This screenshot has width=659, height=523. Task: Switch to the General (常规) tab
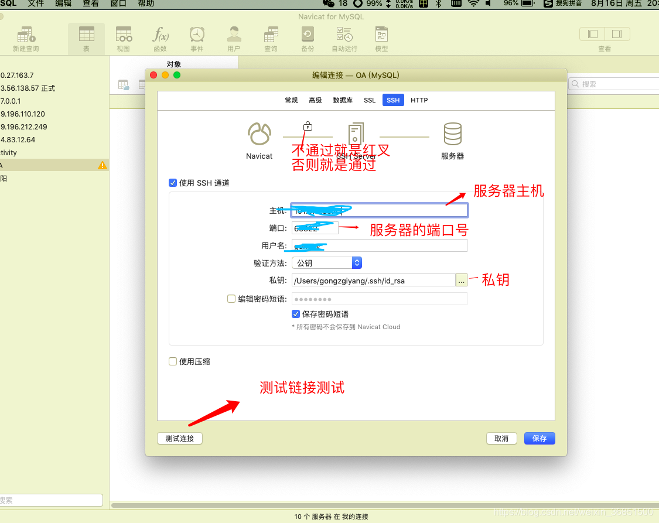[x=291, y=100]
